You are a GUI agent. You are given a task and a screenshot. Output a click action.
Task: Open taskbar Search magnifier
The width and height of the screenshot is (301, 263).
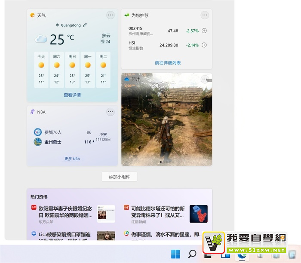pos(192,254)
